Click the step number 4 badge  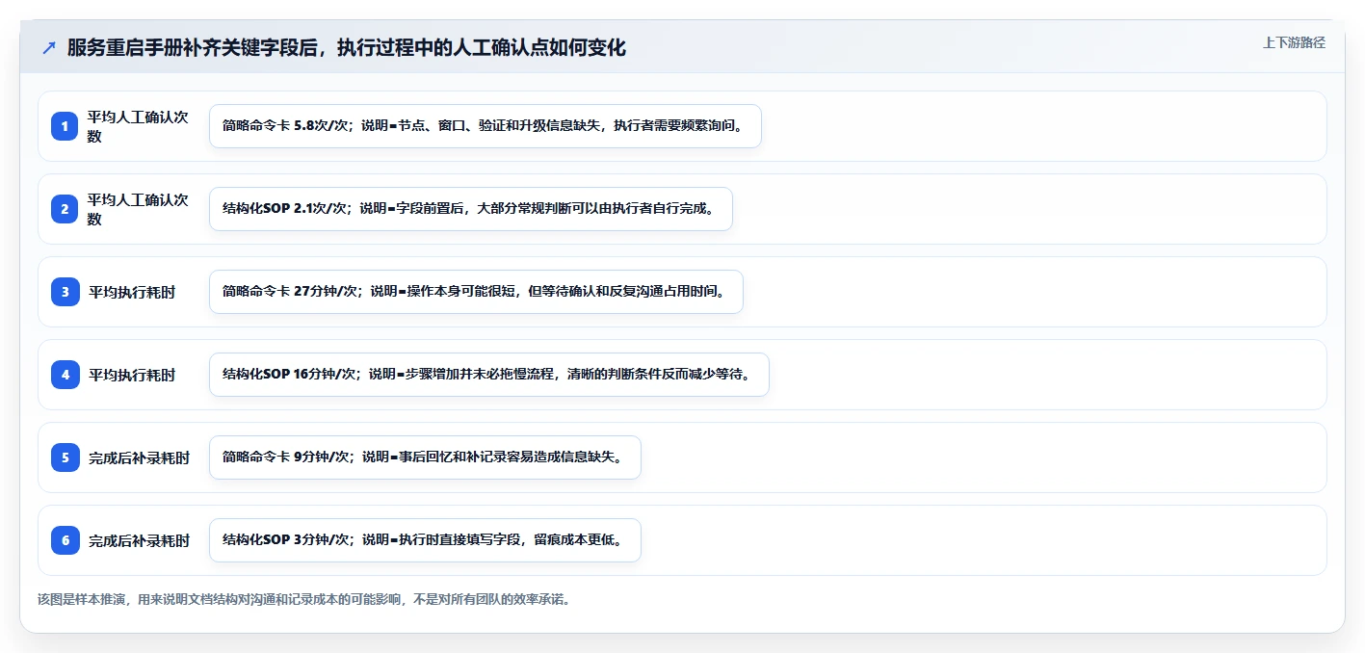coord(65,375)
